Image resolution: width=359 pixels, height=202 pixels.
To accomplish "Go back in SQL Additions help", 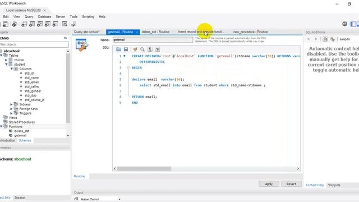I will [309, 39].
